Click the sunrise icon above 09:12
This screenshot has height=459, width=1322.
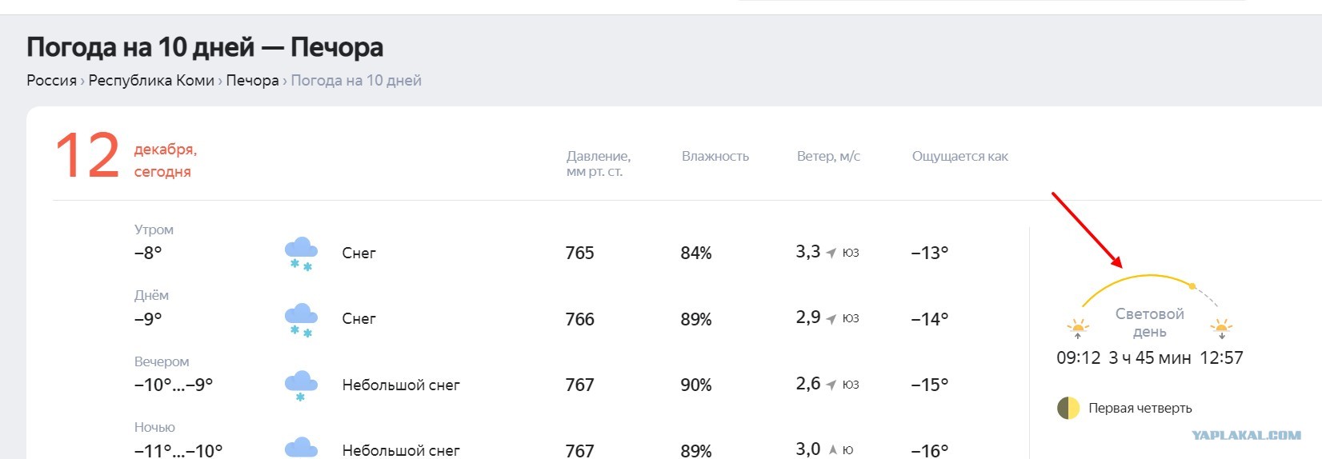pos(1078,328)
